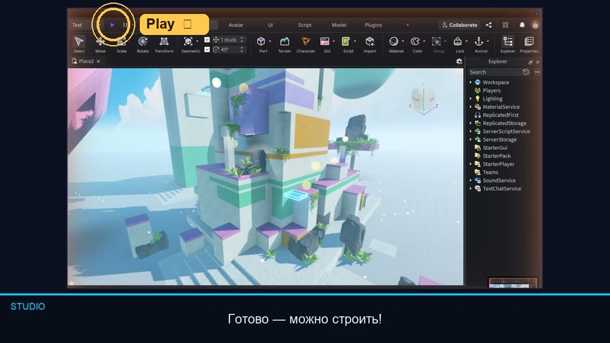Viewport: 610px width, 343px height.
Task: Click the Script insert icon
Action: point(346,41)
